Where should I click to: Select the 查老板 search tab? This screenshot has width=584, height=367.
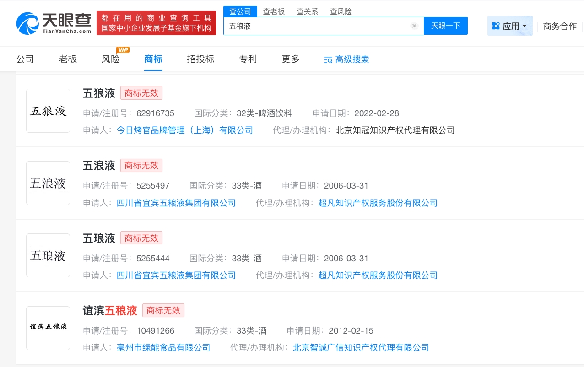[274, 11]
